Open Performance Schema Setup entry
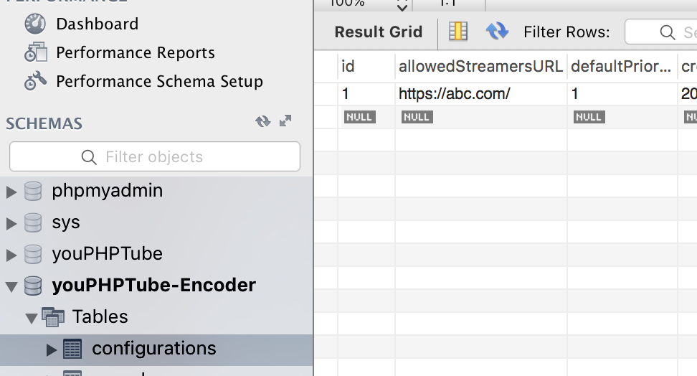Viewport: 697px width, 376px height. click(x=159, y=81)
